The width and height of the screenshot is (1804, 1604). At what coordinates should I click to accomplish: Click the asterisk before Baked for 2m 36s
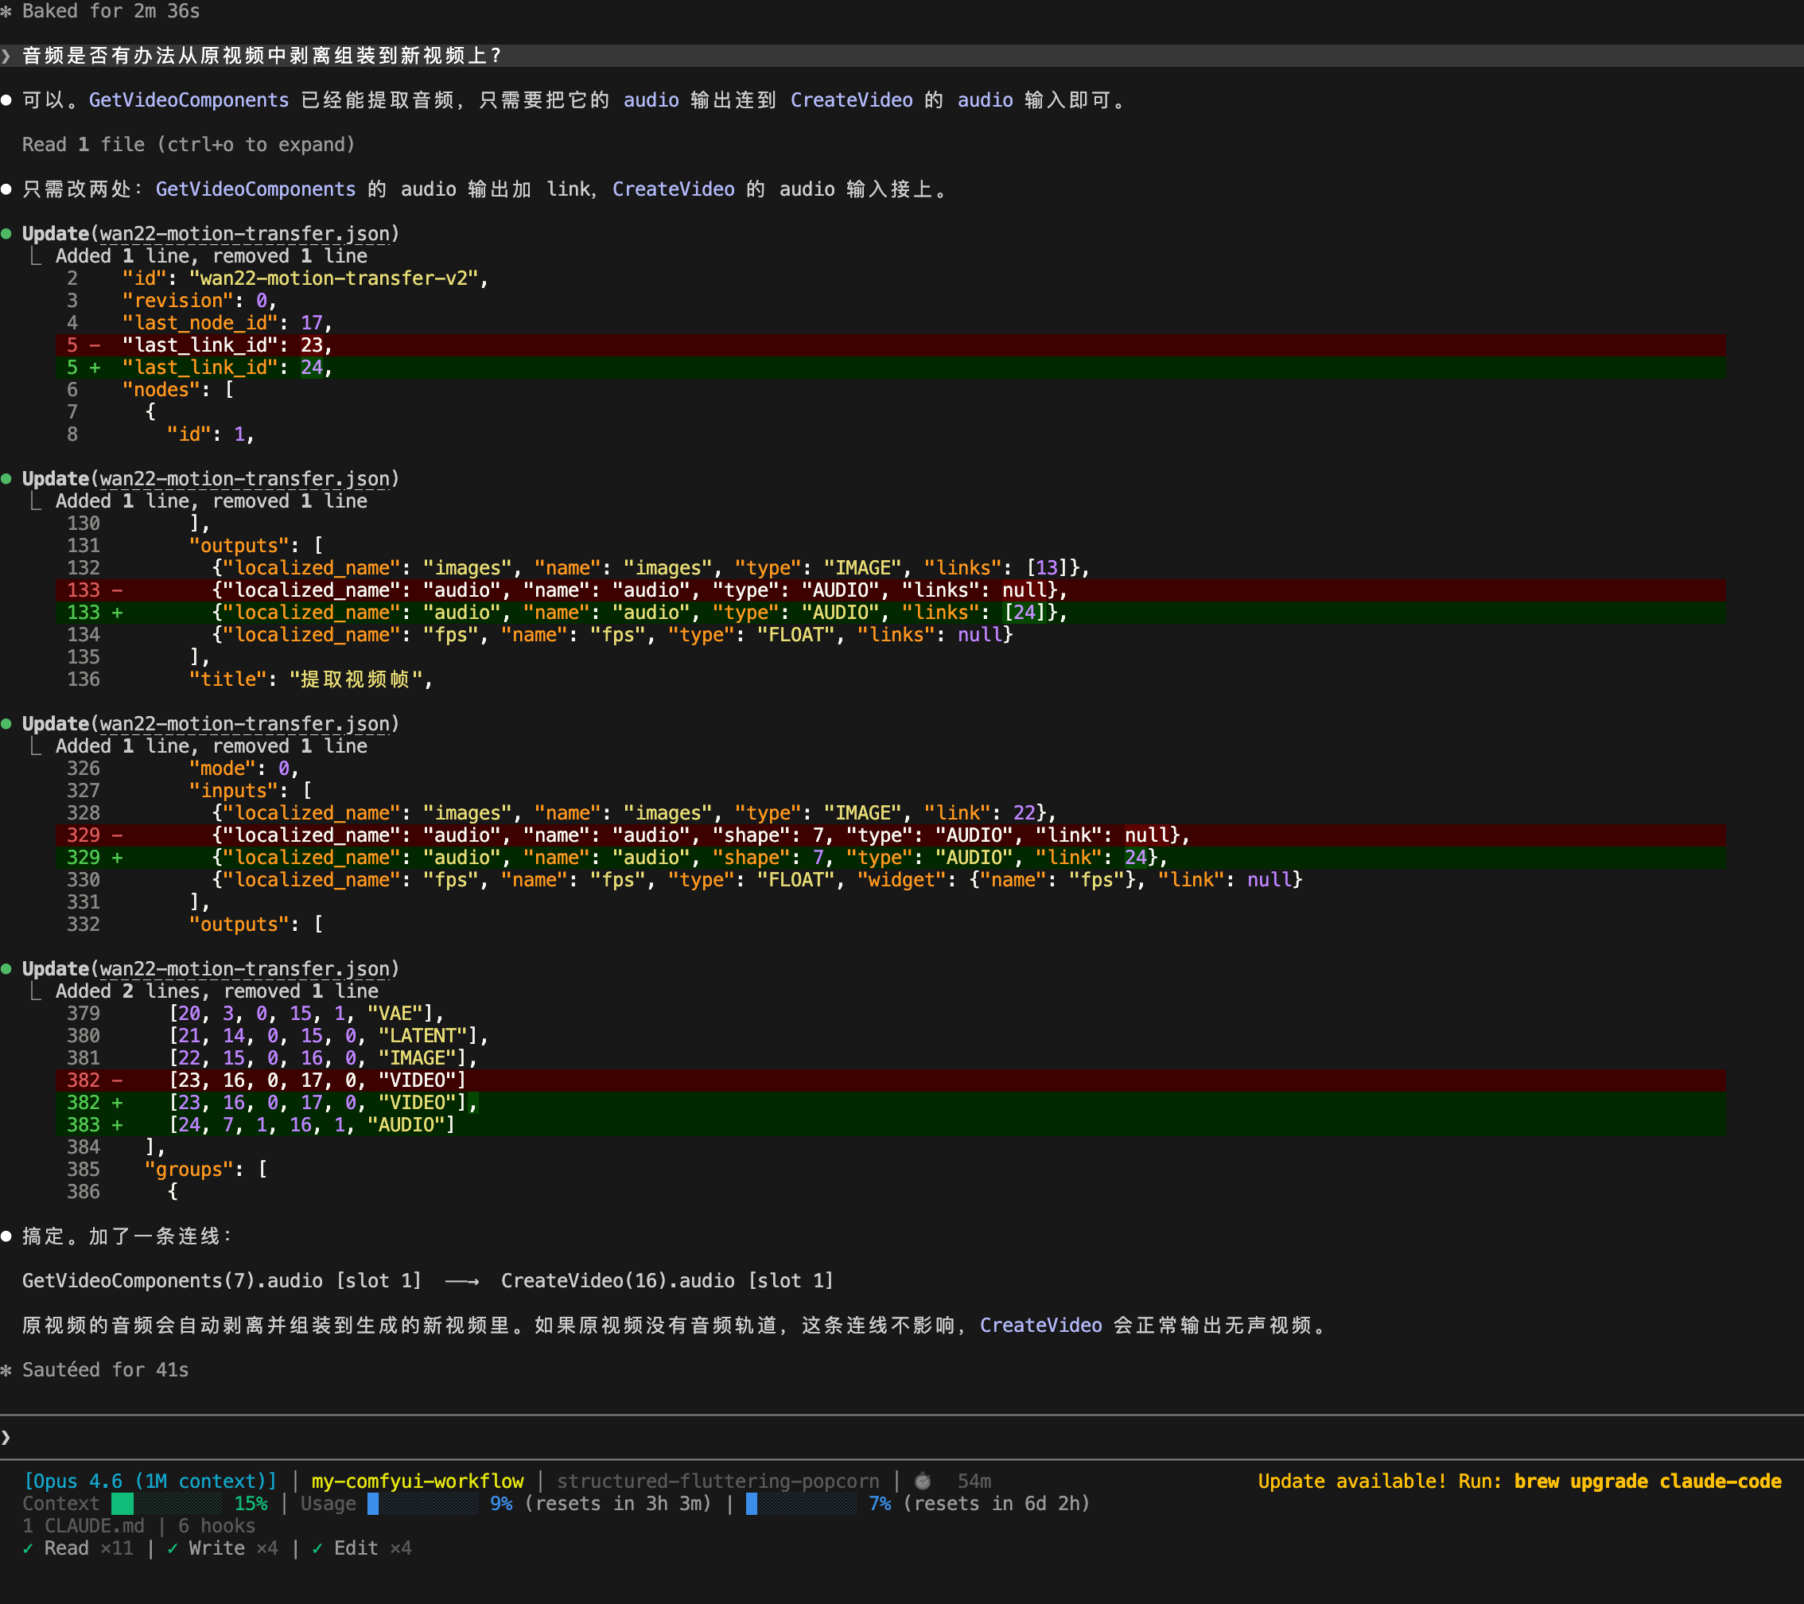click(6, 11)
